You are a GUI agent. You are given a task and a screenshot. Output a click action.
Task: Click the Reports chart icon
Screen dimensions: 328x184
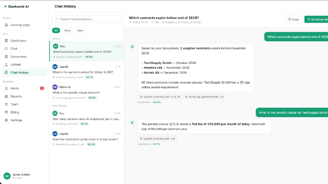pyautogui.click(x=6, y=96)
